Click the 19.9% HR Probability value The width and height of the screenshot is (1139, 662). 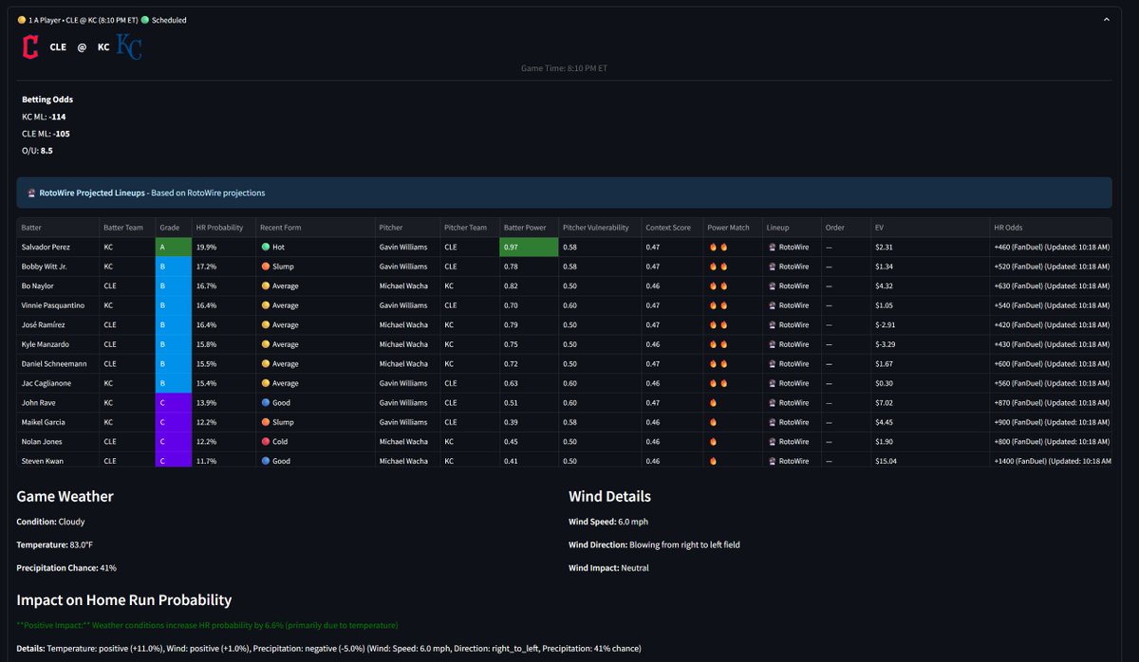206,247
